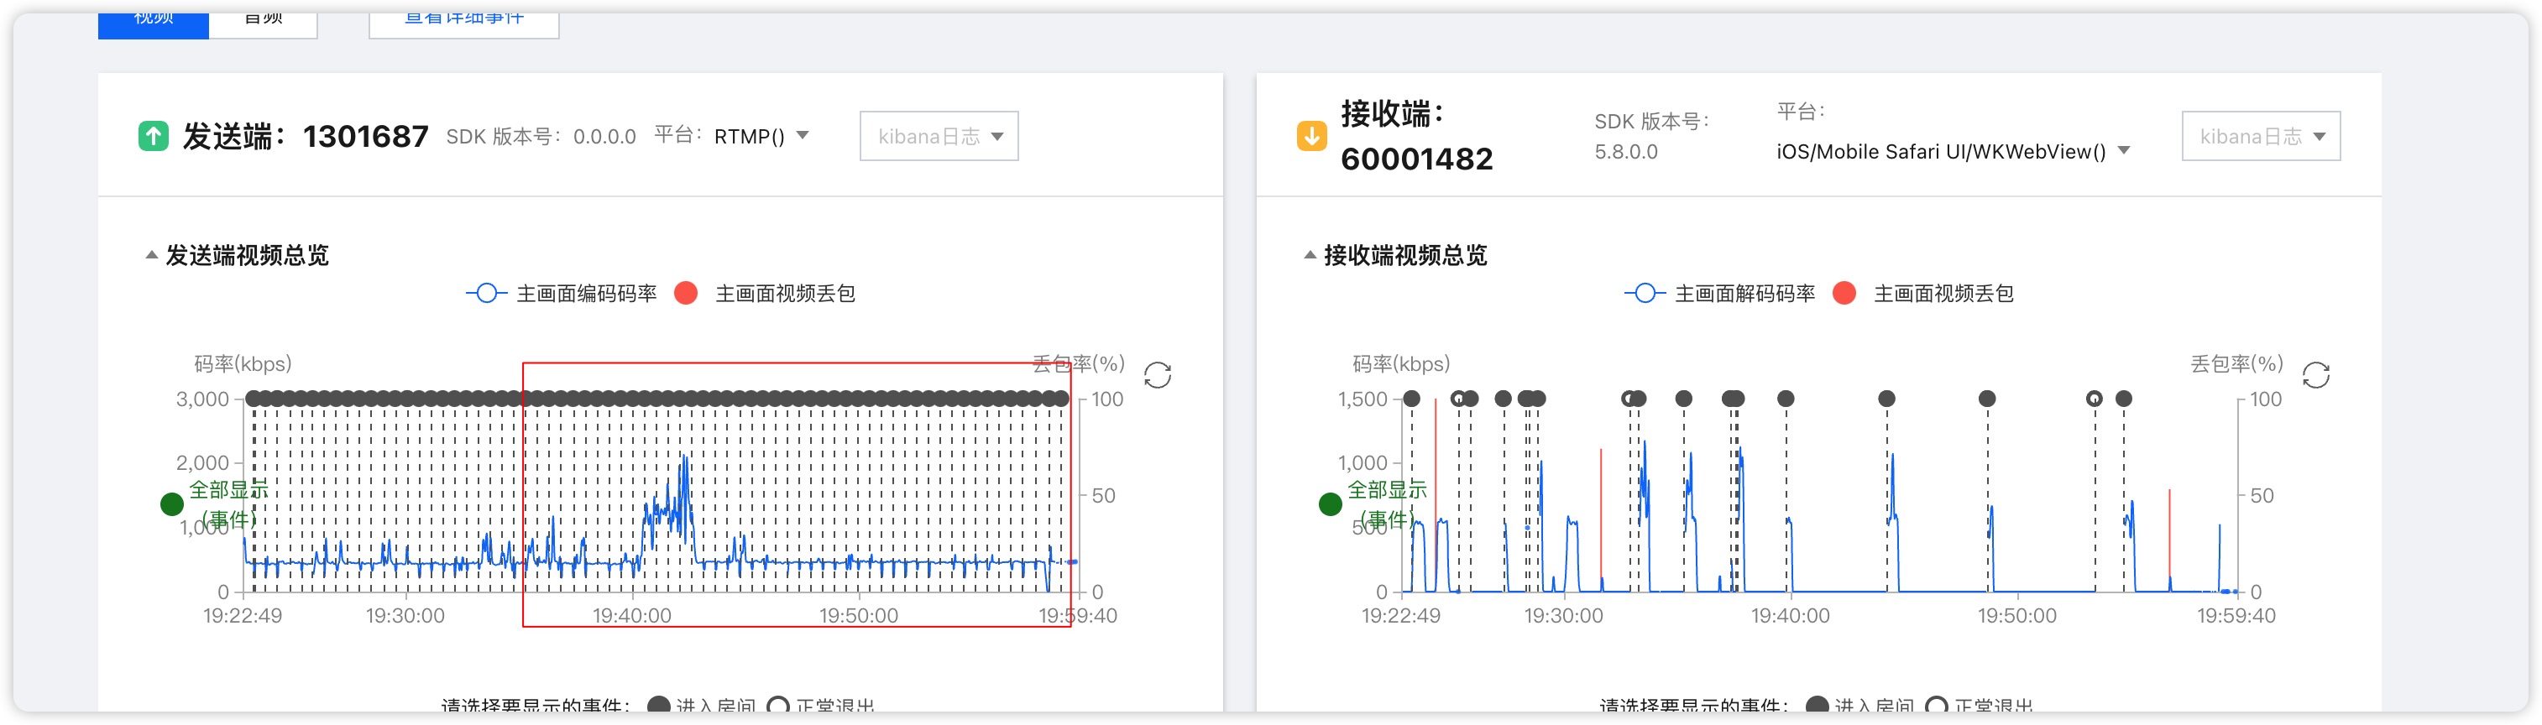
Task: Expand the RTMP() platform dropdown arrow
Action: pyautogui.click(x=803, y=135)
